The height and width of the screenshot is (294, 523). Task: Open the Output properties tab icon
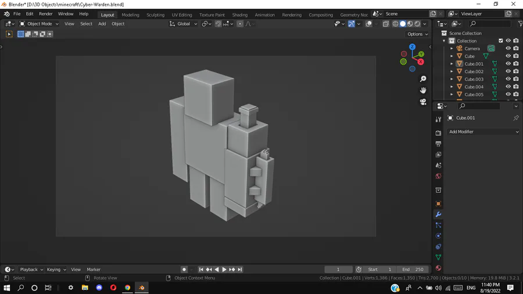pos(438,144)
